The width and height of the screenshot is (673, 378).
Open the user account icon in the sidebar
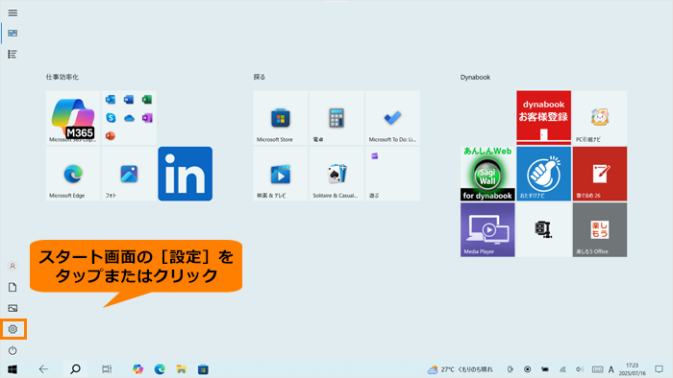12,266
